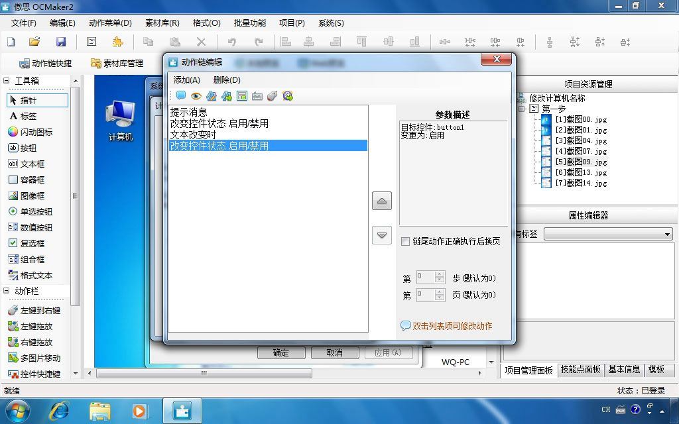Toggle 链尾动作正确执行后换页 checkbox
Screen dimensions: 679x424
(x=405, y=241)
